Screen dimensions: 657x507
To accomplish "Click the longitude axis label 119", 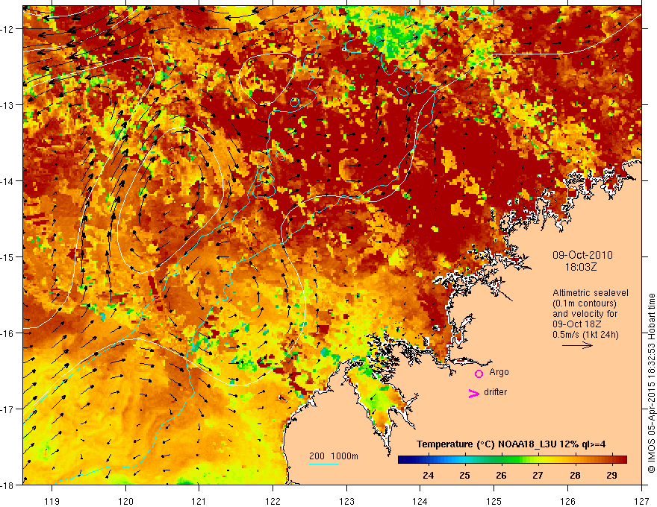I will (x=52, y=501).
